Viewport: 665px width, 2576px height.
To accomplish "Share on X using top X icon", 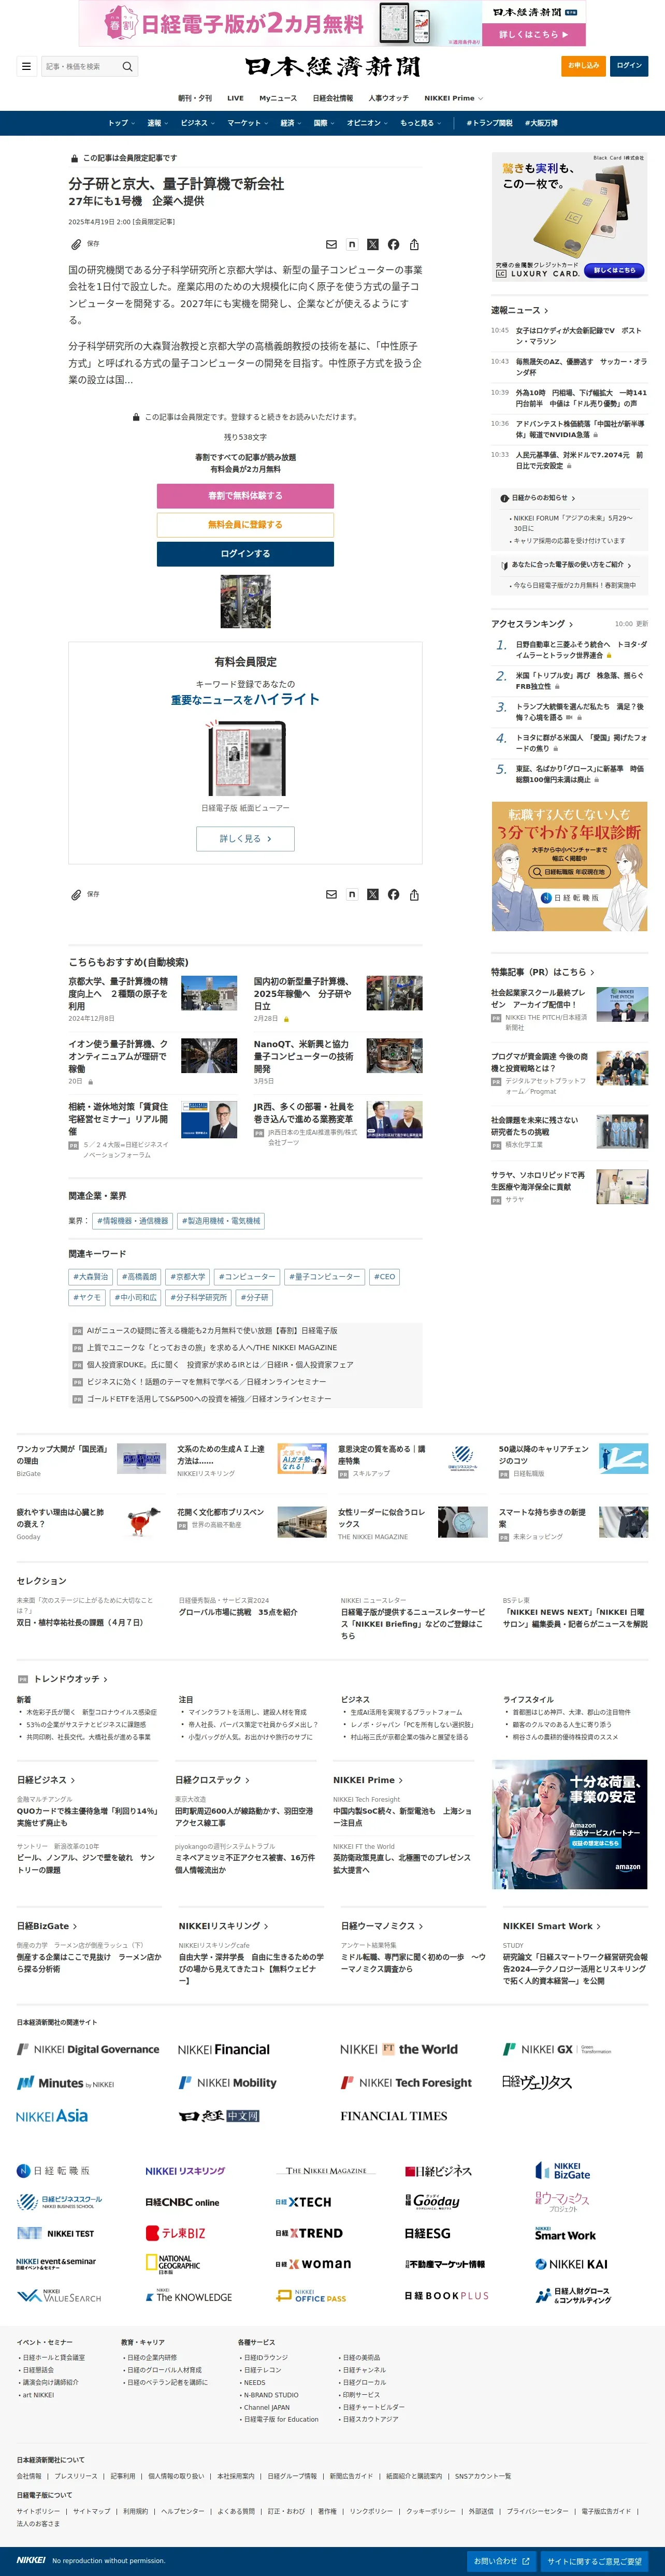I will pos(373,244).
